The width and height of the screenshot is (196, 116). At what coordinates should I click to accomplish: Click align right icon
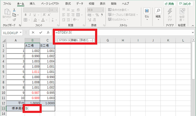[x=73, y=15]
